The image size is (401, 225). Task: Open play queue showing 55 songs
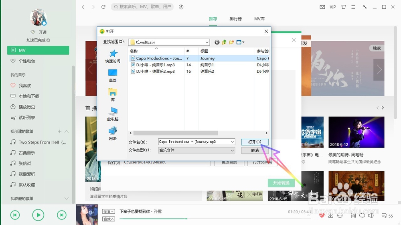click(x=387, y=216)
